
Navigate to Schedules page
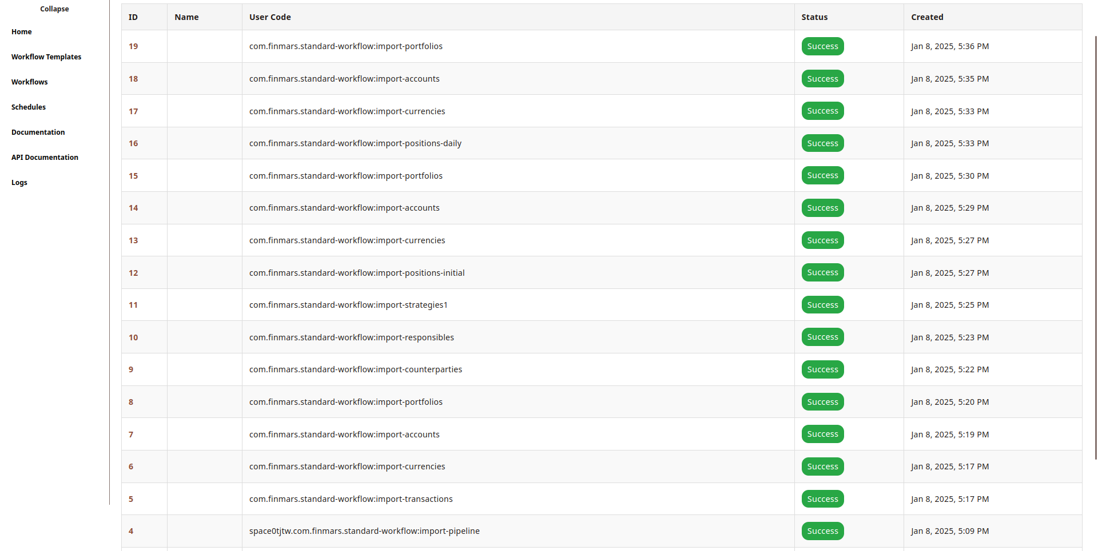[x=29, y=107]
